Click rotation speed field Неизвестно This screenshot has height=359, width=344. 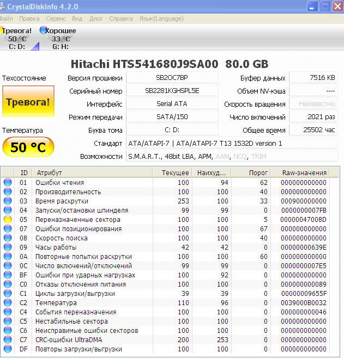[313, 104]
